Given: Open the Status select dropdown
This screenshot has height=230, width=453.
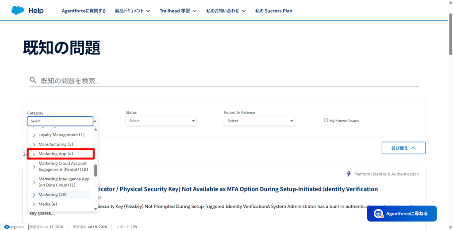Looking at the screenshot, I should (x=161, y=121).
